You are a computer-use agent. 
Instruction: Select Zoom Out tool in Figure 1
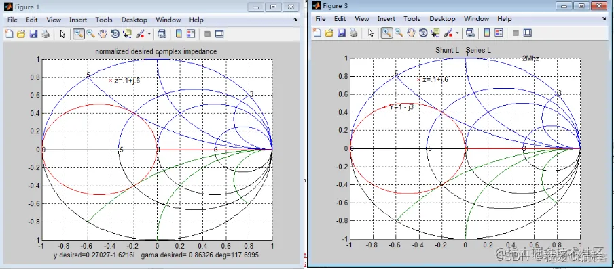91,34
